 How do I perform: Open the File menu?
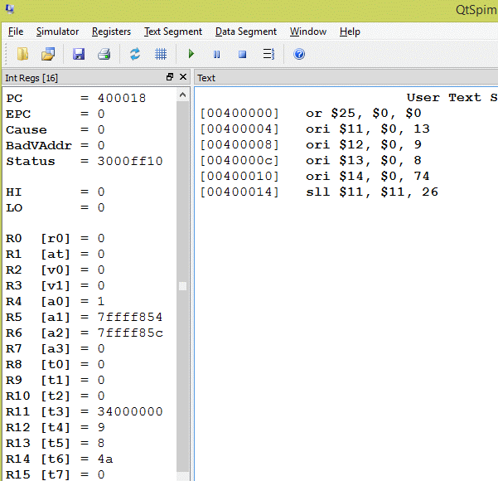(16, 32)
